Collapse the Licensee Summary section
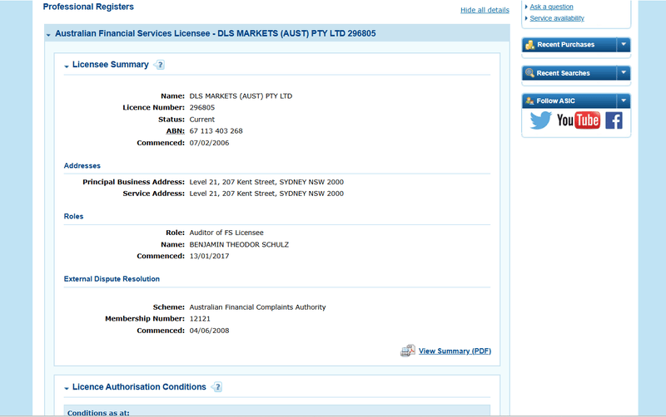The image size is (666, 417). (x=67, y=66)
